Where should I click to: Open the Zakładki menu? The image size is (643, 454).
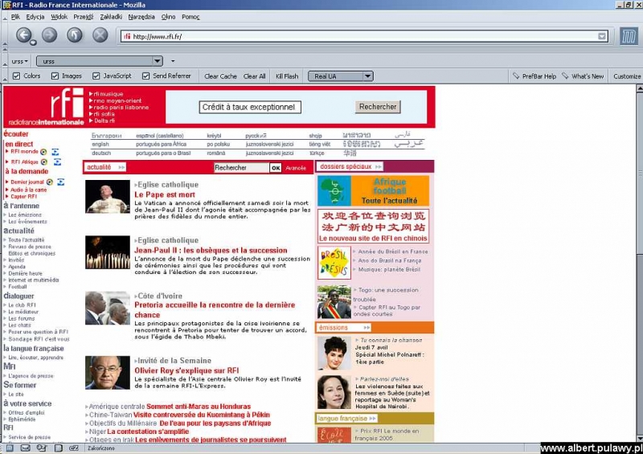click(x=111, y=17)
